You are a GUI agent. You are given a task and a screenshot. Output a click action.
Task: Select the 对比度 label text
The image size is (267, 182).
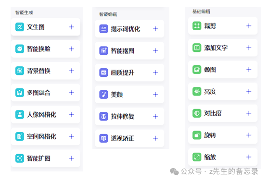click(213, 113)
